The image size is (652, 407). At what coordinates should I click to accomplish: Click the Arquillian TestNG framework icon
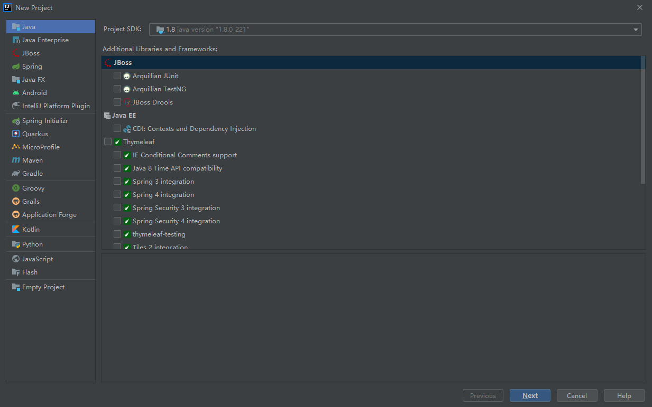pyautogui.click(x=127, y=89)
